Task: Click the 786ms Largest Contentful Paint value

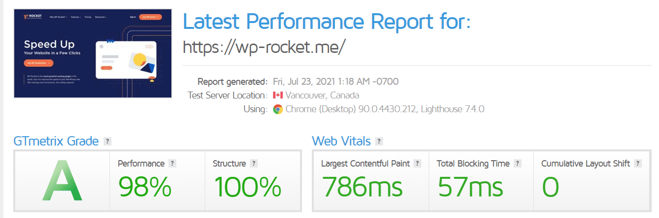Action: (x=362, y=186)
